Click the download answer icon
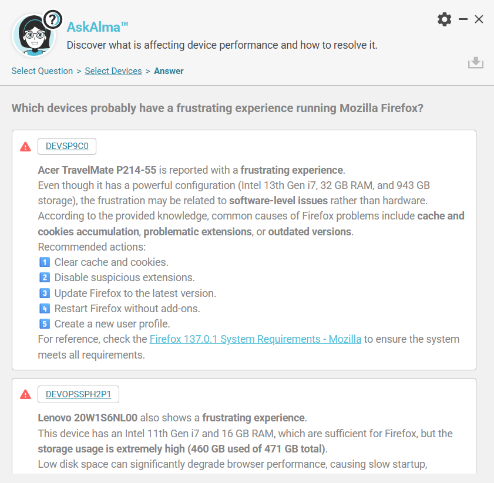This screenshot has height=483, width=494. tap(475, 63)
